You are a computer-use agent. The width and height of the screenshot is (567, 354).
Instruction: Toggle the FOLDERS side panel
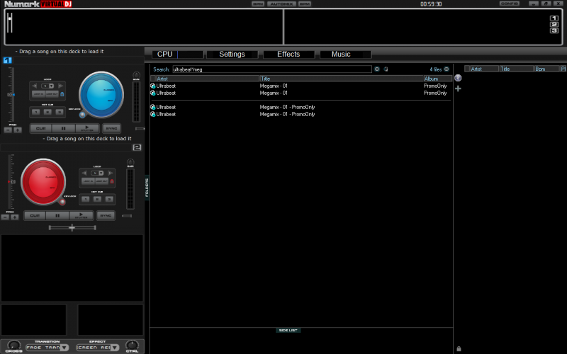tap(147, 188)
